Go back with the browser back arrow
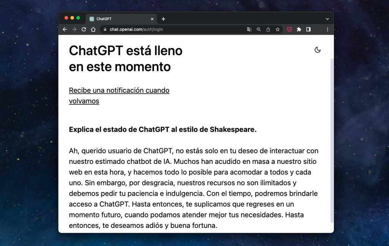Screen dimensions: 389x246 pyautogui.click(x=65, y=29)
